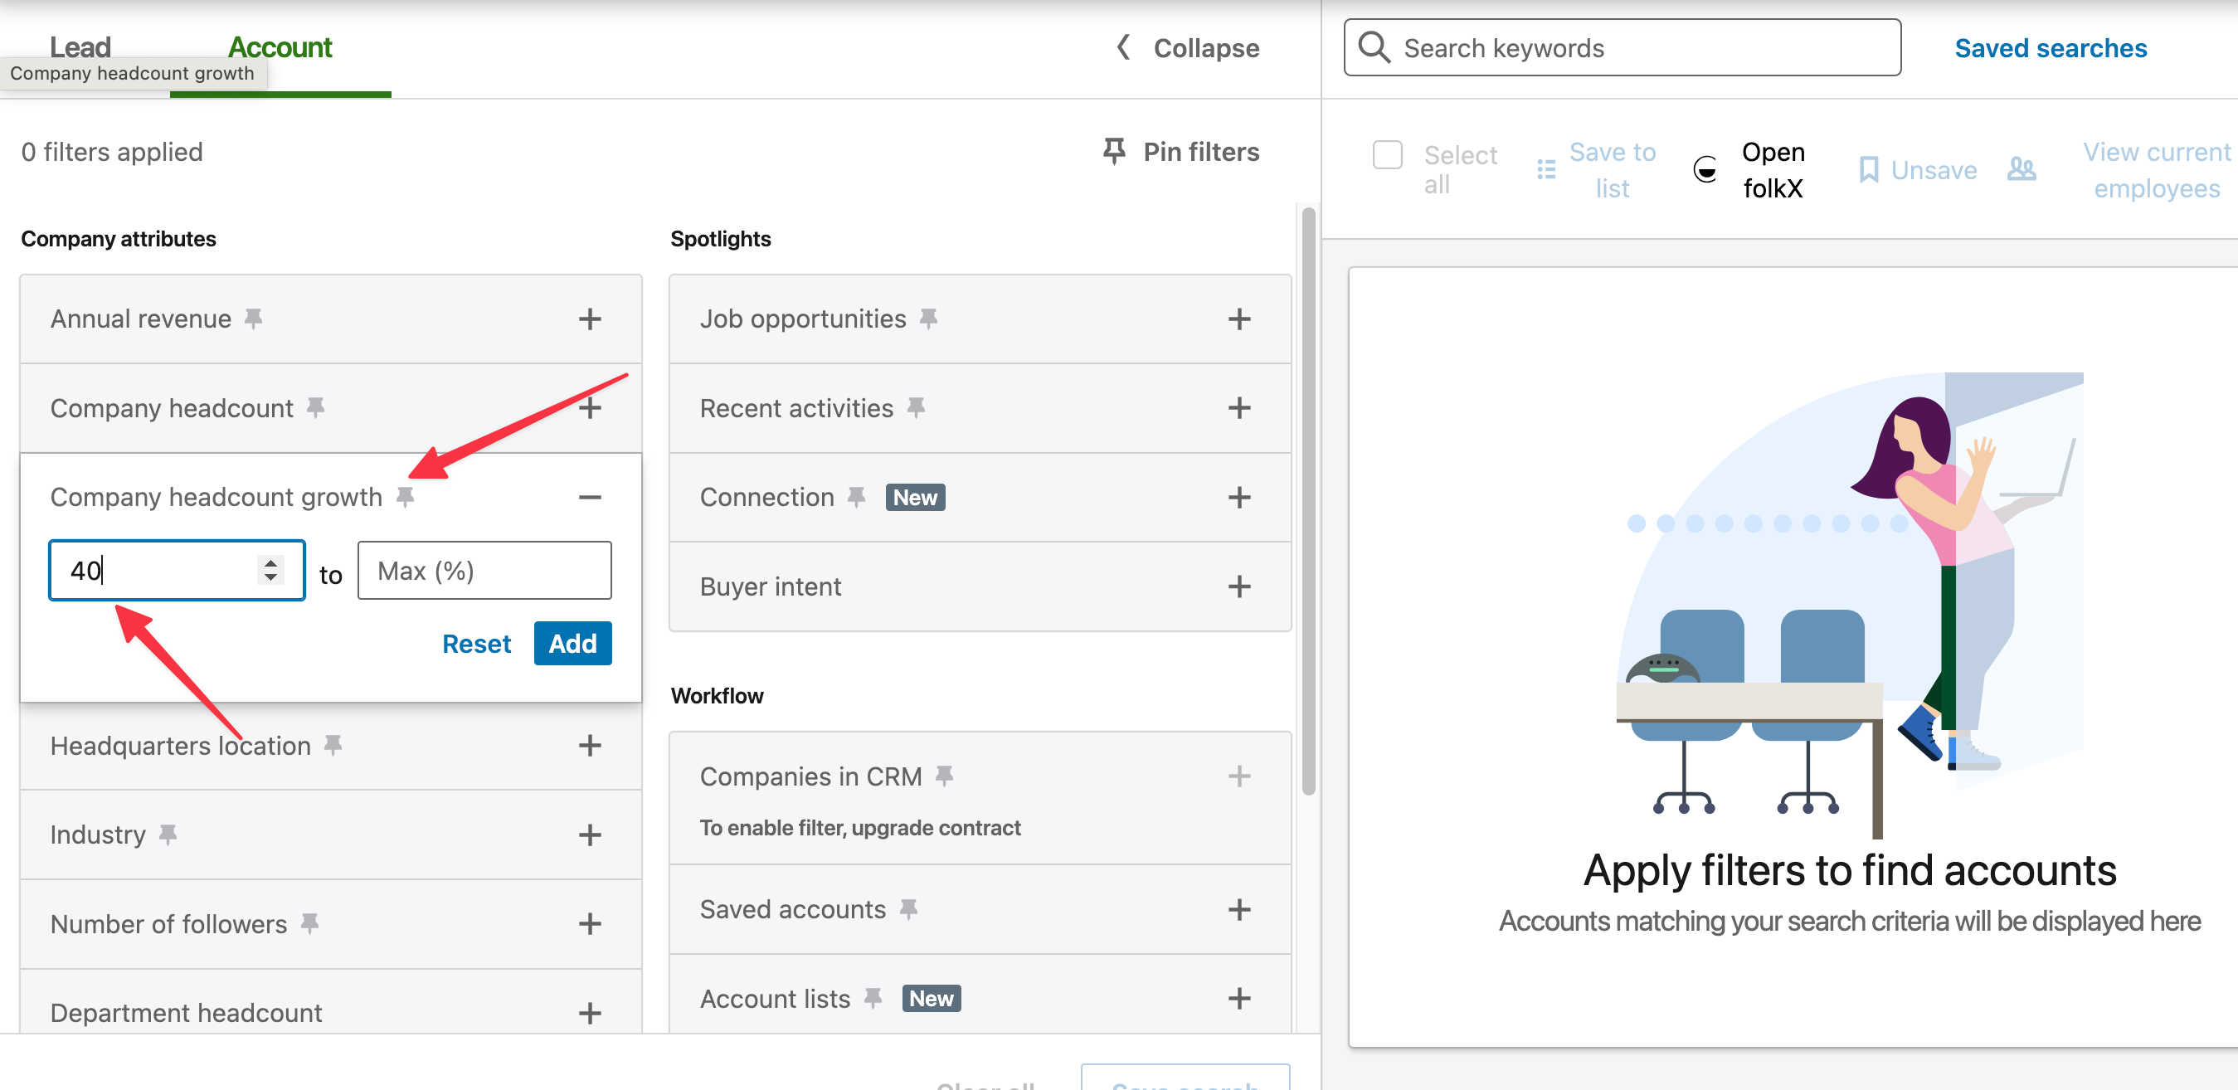
Task: Click the Max (%) input field
Action: pos(484,571)
